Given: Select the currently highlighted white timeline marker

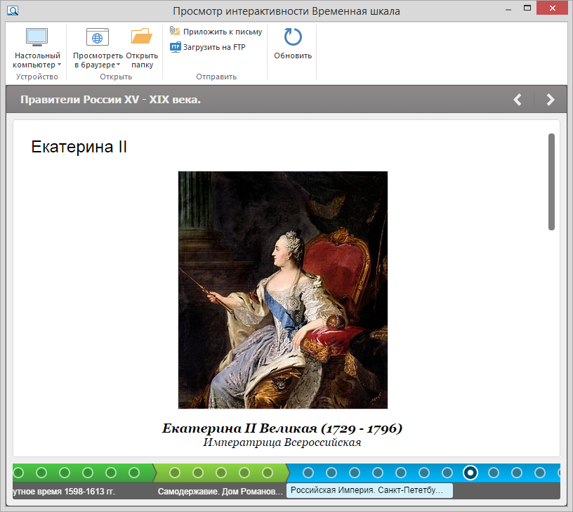Looking at the screenshot, I should tap(470, 473).
